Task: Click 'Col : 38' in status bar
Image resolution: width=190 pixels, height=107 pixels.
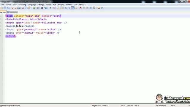Action: tap(130, 106)
